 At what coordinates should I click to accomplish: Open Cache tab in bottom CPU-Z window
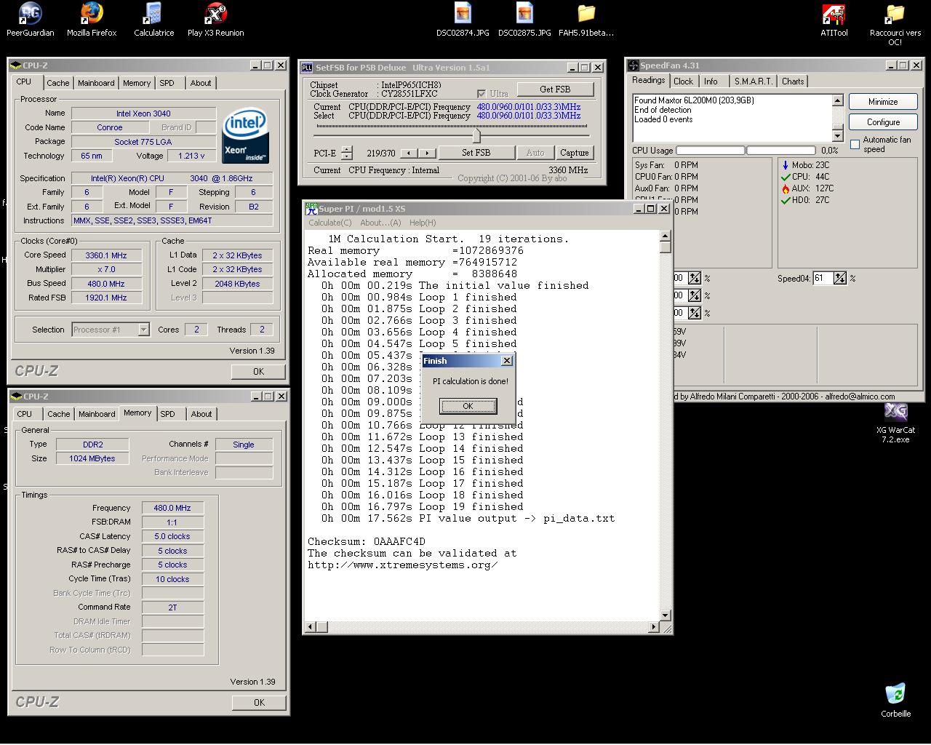58,414
